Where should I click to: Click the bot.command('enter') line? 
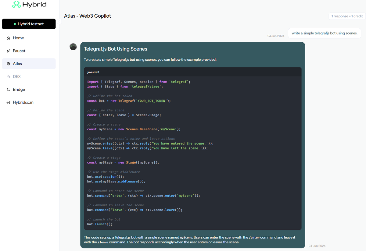coord(143,196)
